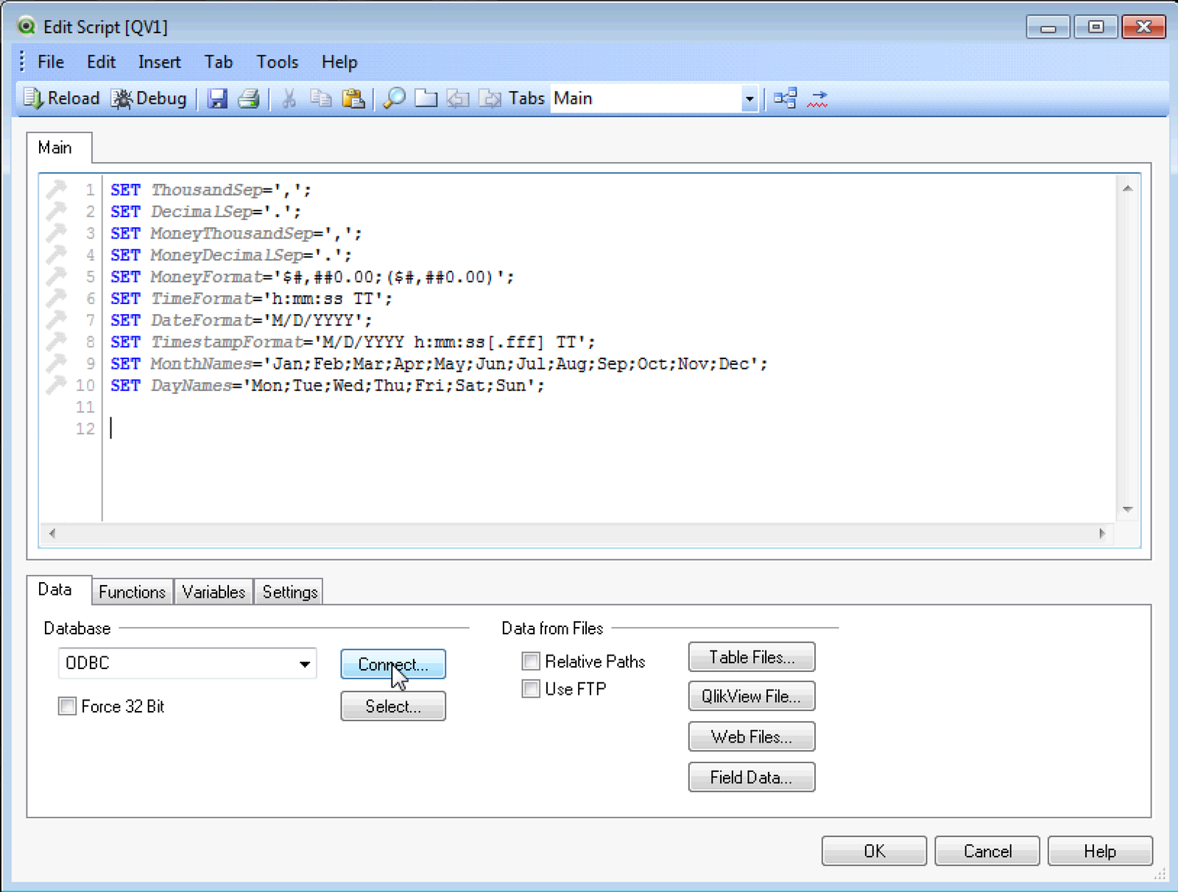Click the SET DateFormat line
The width and height of the screenshot is (1178, 892).
point(241,320)
